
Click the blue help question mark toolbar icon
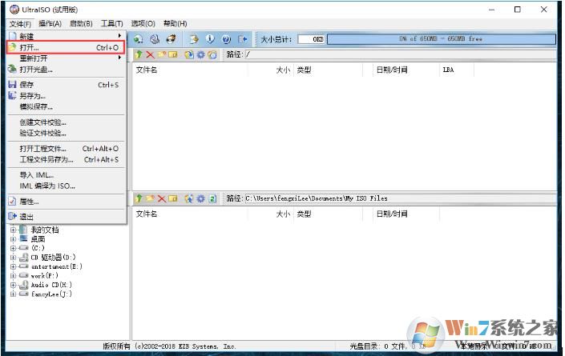tap(226, 39)
